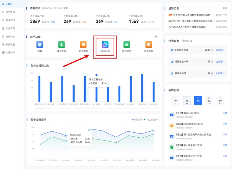Open the 实习安排 shortcut icon
The image size is (232, 169).
click(61, 44)
